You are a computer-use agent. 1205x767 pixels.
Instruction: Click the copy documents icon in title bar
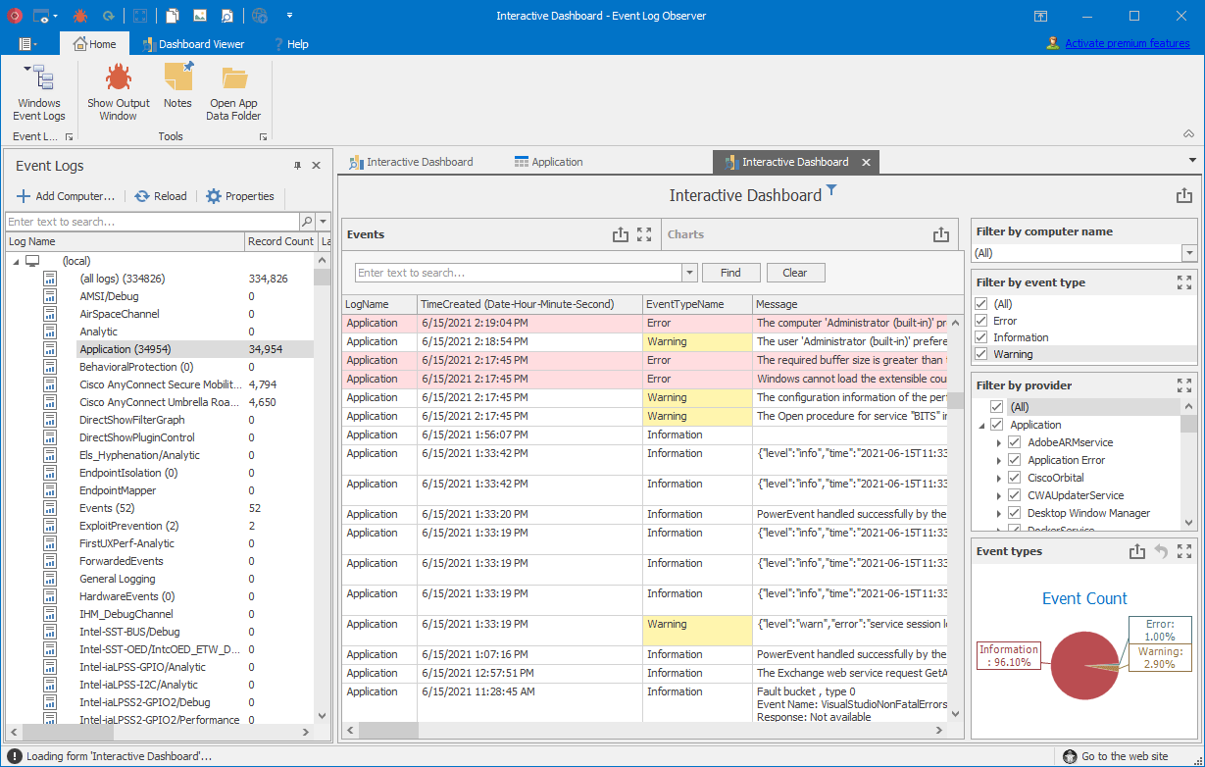click(173, 16)
